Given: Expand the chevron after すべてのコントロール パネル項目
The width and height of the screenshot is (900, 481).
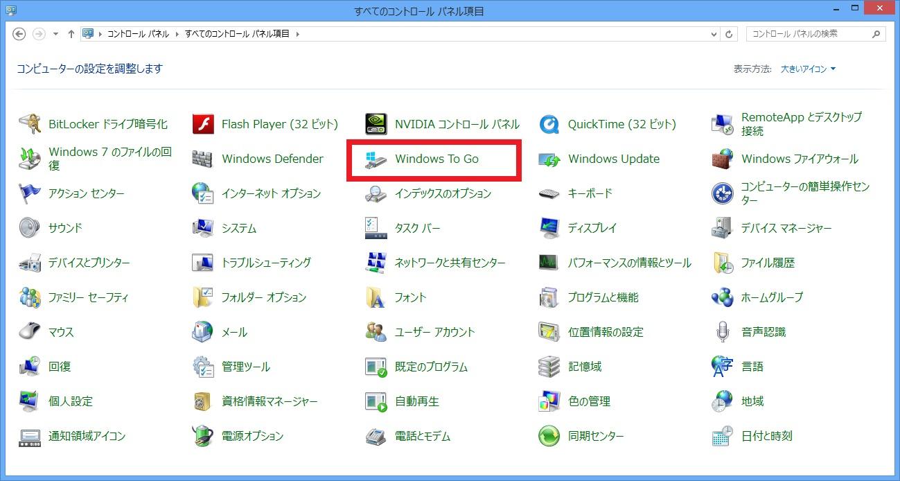Looking at the screenshot, I should click(x=298, y=34).
